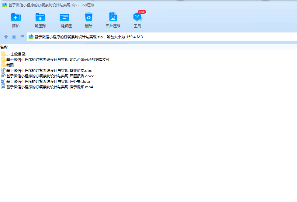Viewport: 297px width, 202px height.
Task: Open the 图片压缩 image compression tool
Action: (113, 17)
